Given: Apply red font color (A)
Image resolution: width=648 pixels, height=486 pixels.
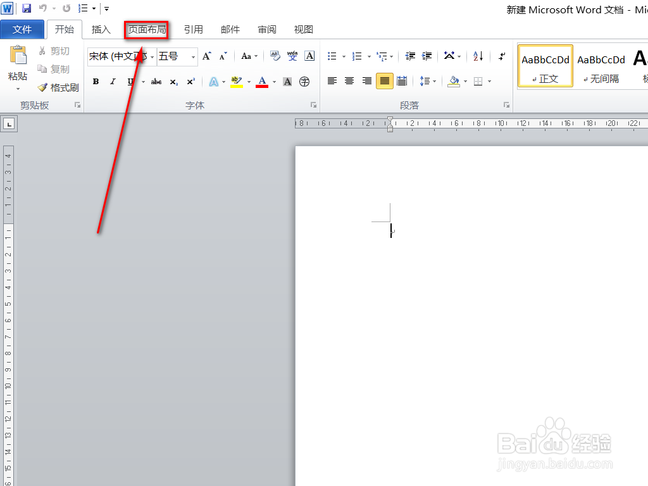Looking at the screenshot, I should [x=262, y=82].
